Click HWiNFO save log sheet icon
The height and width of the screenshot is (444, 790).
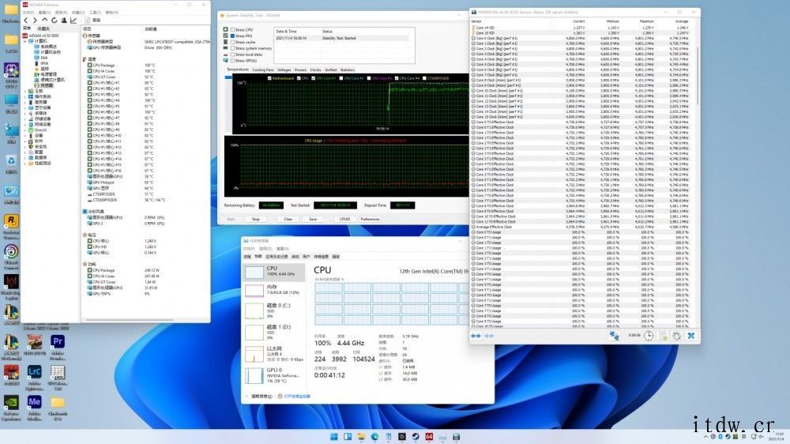point(663,336)
